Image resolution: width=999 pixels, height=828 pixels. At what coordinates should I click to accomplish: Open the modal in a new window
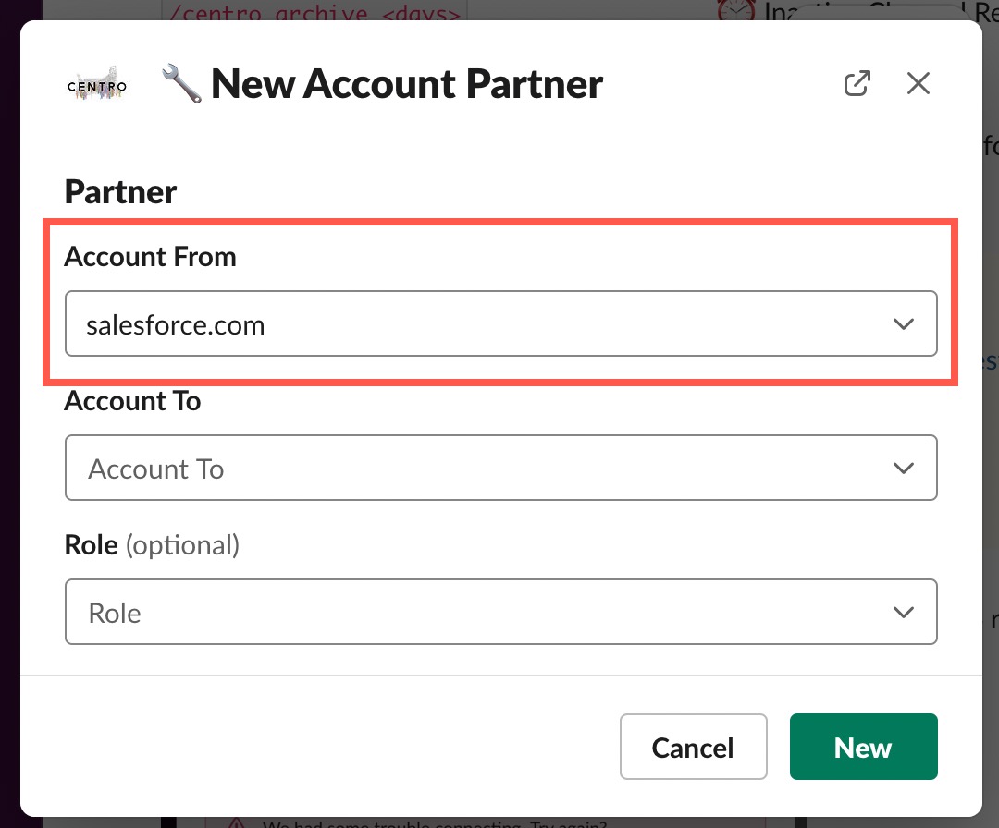coord(857,83)
